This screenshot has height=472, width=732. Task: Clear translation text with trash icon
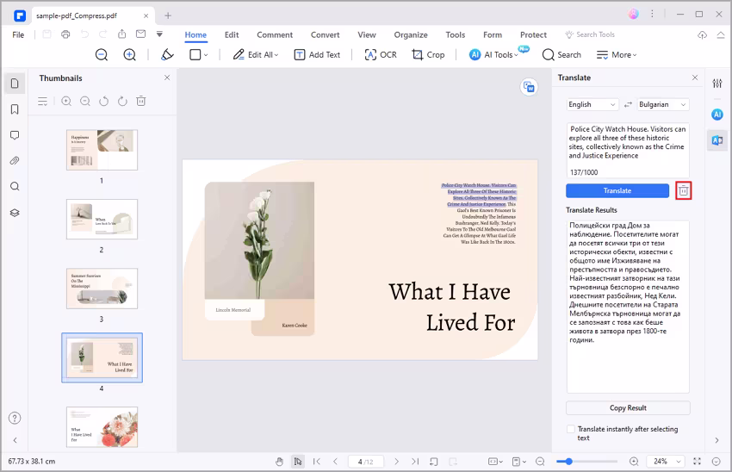[683, 190]
